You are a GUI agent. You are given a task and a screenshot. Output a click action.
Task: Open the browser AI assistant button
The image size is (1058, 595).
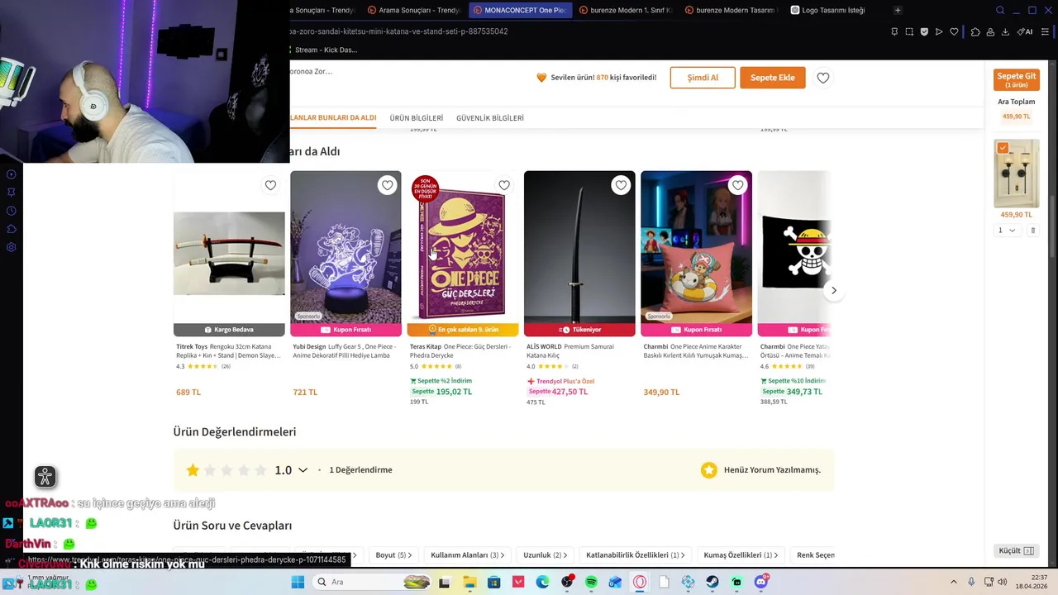[x=1025, y=31]
